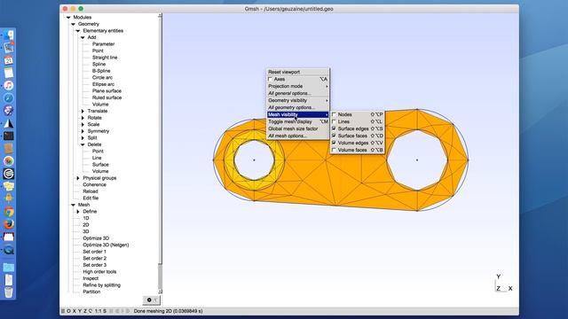The width and height of the screenshot is (568, 319).
Task: Click the 2D mesh entry
Action: pos(86,225)
